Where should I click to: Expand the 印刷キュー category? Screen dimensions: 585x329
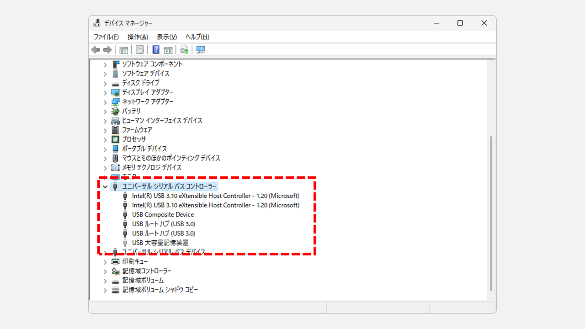click(x=105, y=262)
